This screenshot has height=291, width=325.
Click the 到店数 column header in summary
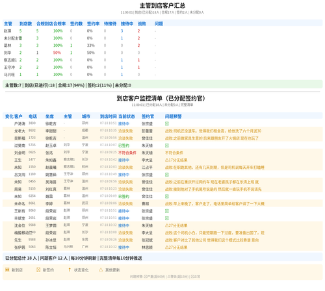coord(26,23)
